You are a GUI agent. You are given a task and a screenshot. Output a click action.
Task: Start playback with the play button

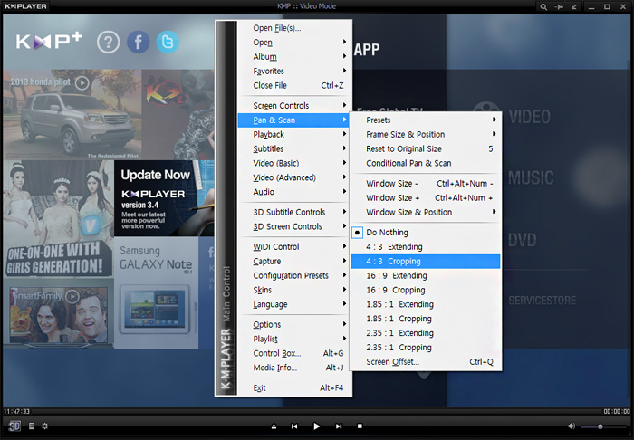point(317,426)
